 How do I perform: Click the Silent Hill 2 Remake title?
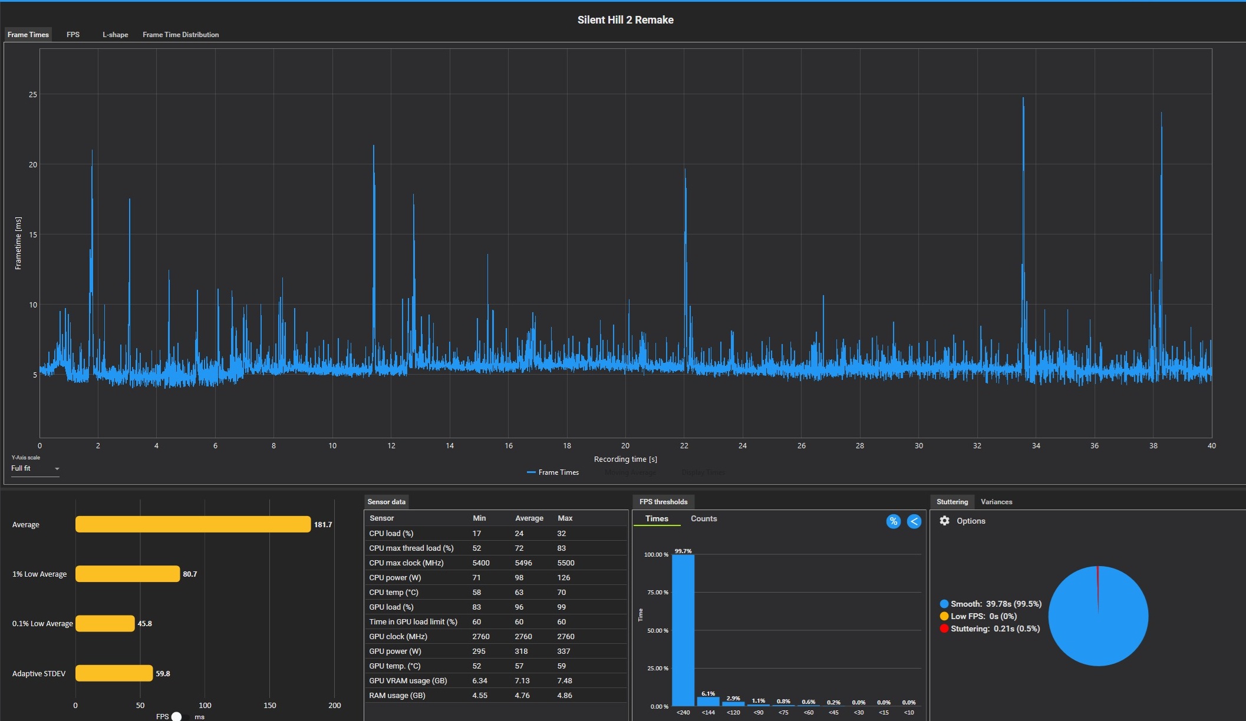625,20
